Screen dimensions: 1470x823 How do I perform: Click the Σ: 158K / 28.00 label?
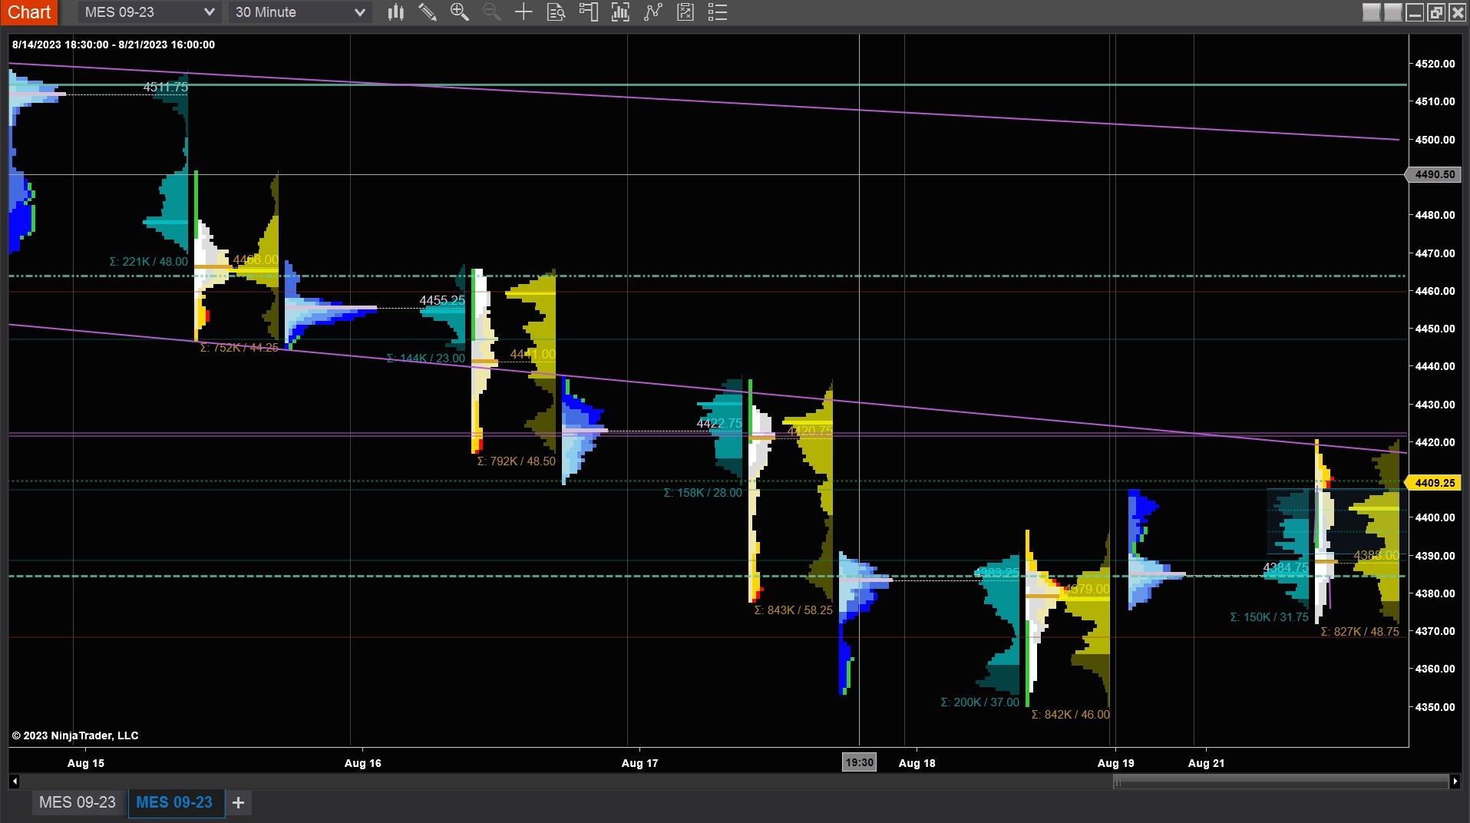pyautogui.click(x=703, y=493)
